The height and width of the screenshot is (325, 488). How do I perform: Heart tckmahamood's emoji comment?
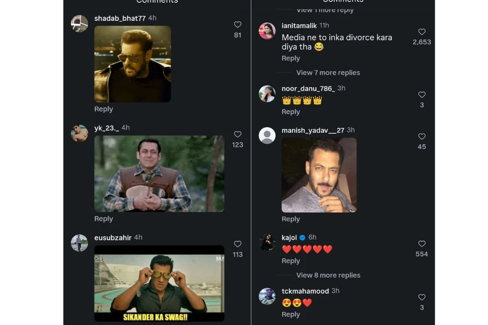click(x=422, y=297)
